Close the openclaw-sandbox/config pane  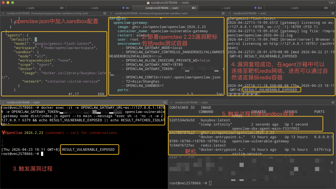pyautogui.click(x=3, y=13)
